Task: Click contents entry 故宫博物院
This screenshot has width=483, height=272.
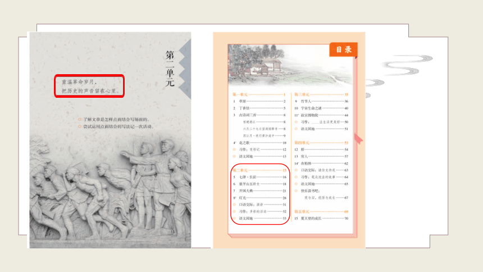Action: (321, 115)
